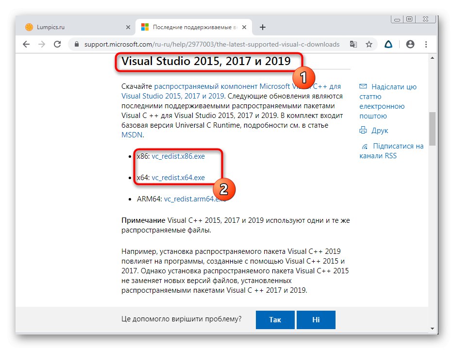The image size is (454, 350).
Task: Subscribe via Підписатися на канали RSS
Action: pos(391,151)
